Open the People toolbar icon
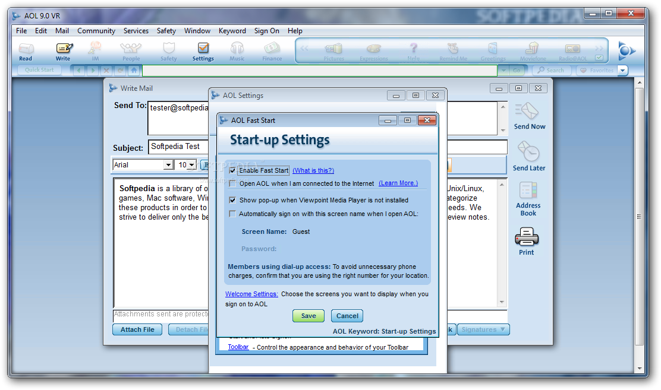Screen dimensions: 661x390 click(x=131, y=52)
